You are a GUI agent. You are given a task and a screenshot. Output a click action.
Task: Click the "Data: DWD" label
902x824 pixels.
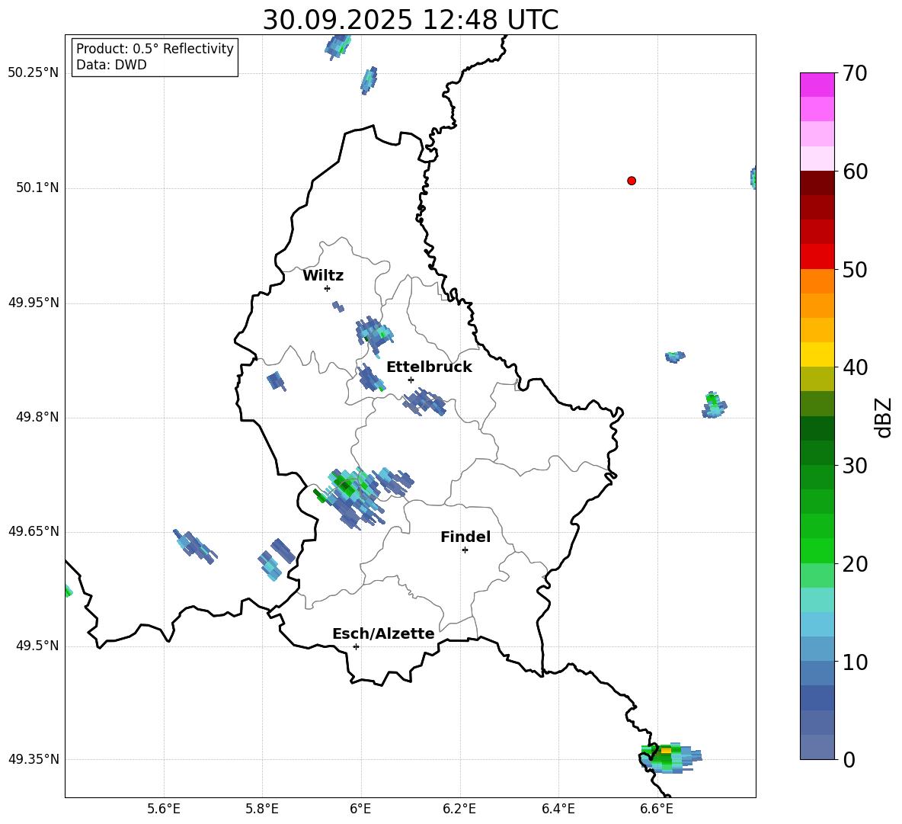pos(111,65)
